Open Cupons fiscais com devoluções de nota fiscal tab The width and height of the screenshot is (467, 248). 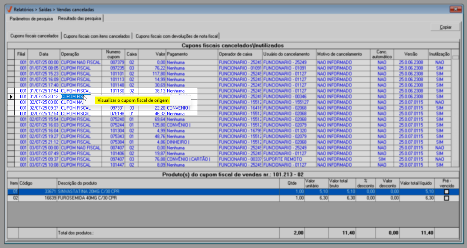click(x=176, y=36)
